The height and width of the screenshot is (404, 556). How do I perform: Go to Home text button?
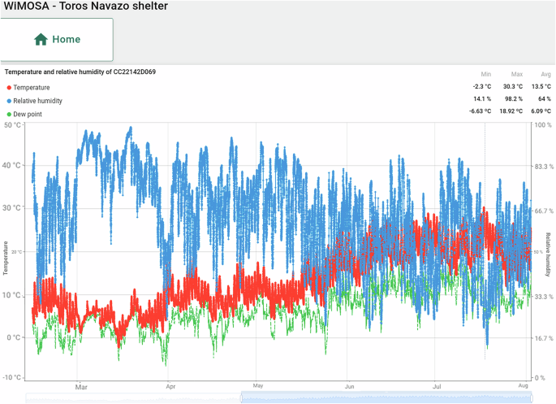pyautogui.click(x=66, y=39)
